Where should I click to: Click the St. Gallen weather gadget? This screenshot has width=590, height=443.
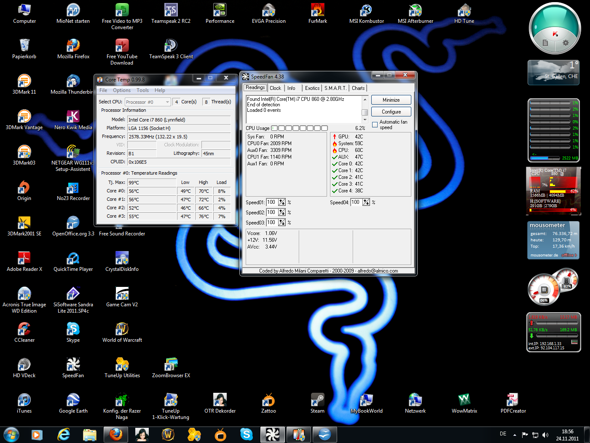pyautogui.click(x=554, y=72)
